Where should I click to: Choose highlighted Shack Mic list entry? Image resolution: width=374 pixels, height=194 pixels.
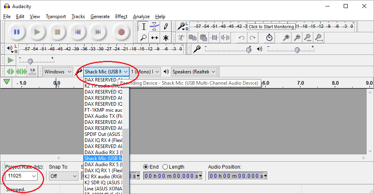103,158
